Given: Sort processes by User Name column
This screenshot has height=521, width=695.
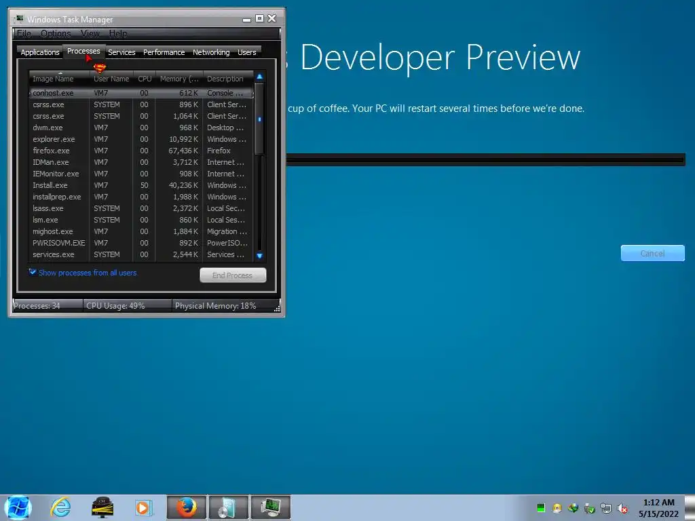Looking at the screenshot, I should click(x=111, y=79).
